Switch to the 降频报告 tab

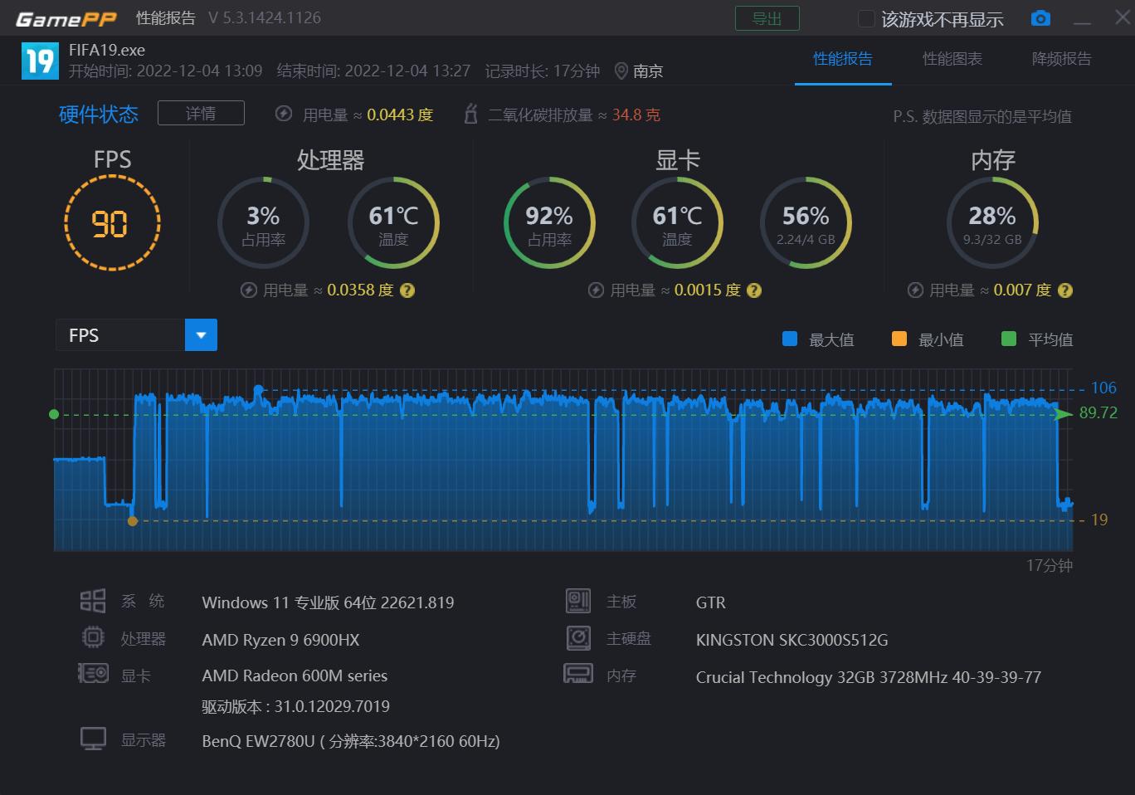point(1063,59)
